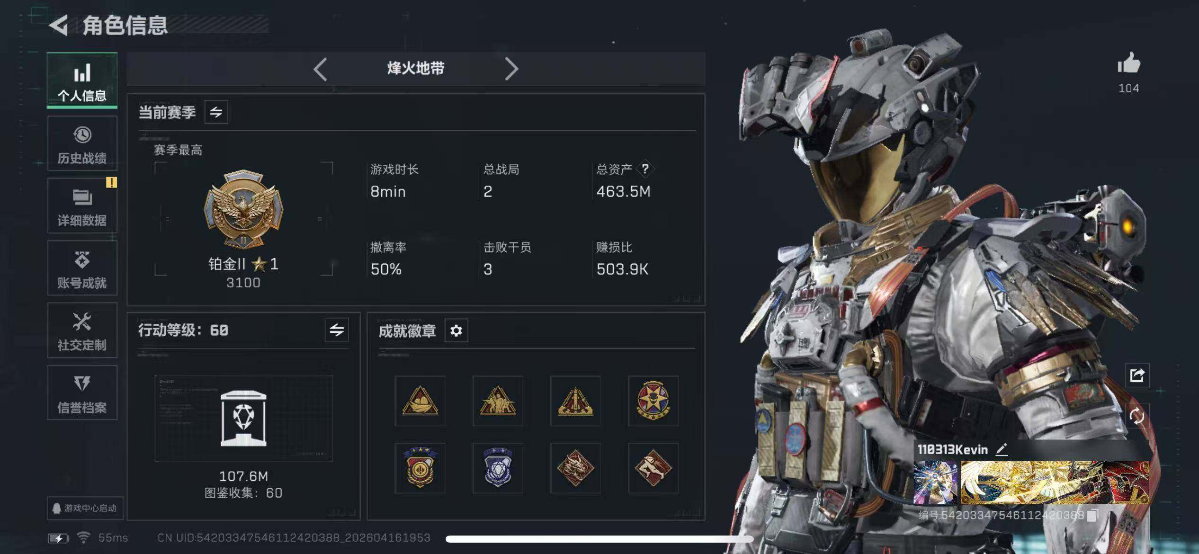The image size is (1199, 554).
Task: Open achievement badge gear settings
Action: click(x=456, y=331)
